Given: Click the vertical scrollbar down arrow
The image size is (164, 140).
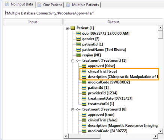Looking at the screenshot, I should (161, 131).
